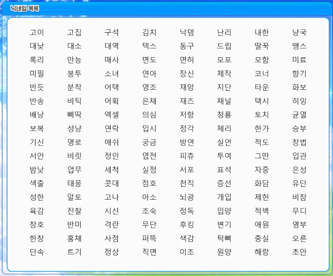Pick the nickname 택시
The height and width of the screenshot is (276, 333).
click(x=262, y=101)
